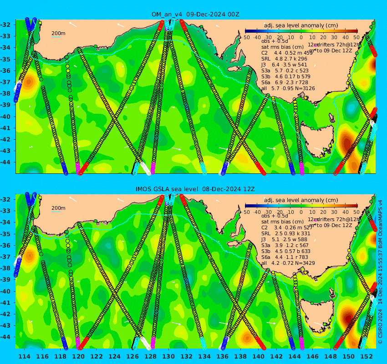Click latitude label '-32' on the bottom panel
The height and width of the screenshot is (364, 387).
tap(5, 199)
